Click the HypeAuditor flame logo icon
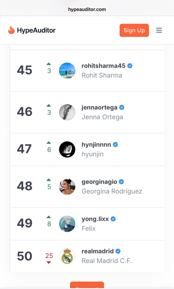 pyautogui.click(x=11, y=30)
